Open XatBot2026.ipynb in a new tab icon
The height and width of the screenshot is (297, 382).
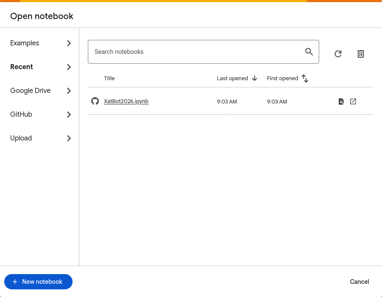point(353,101)
